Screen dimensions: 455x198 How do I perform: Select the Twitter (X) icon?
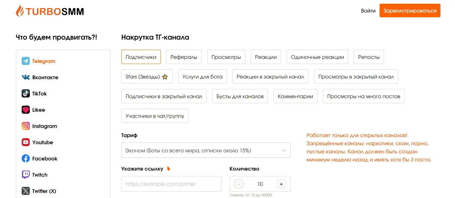(26, 191)
